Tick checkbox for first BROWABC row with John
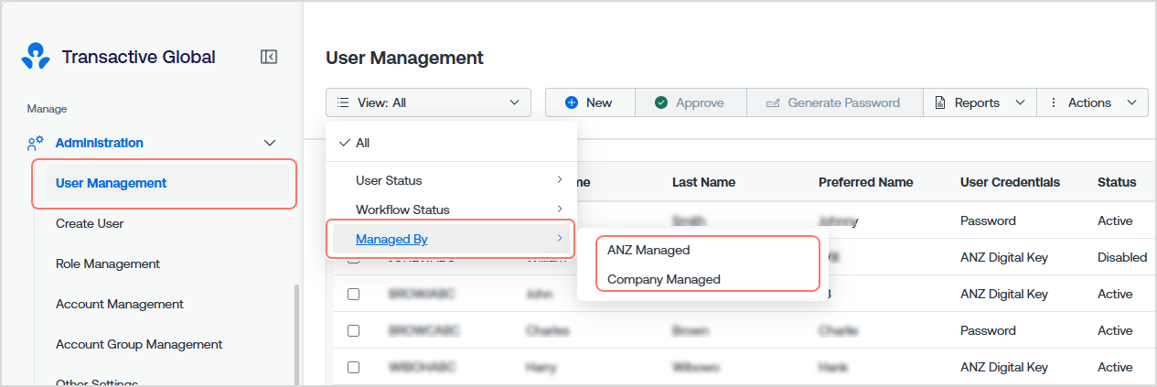1157x387 pixels. (353, 294)
